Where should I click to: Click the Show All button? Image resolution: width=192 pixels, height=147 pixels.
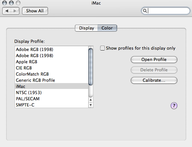tap(35, 11)
